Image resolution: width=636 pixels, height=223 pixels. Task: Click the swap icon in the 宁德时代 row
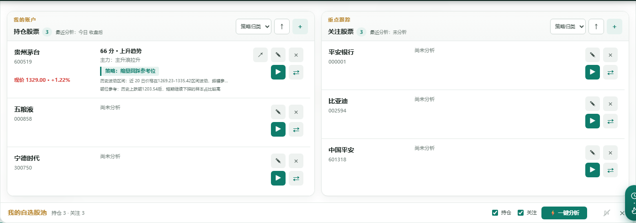pos(296,178)
